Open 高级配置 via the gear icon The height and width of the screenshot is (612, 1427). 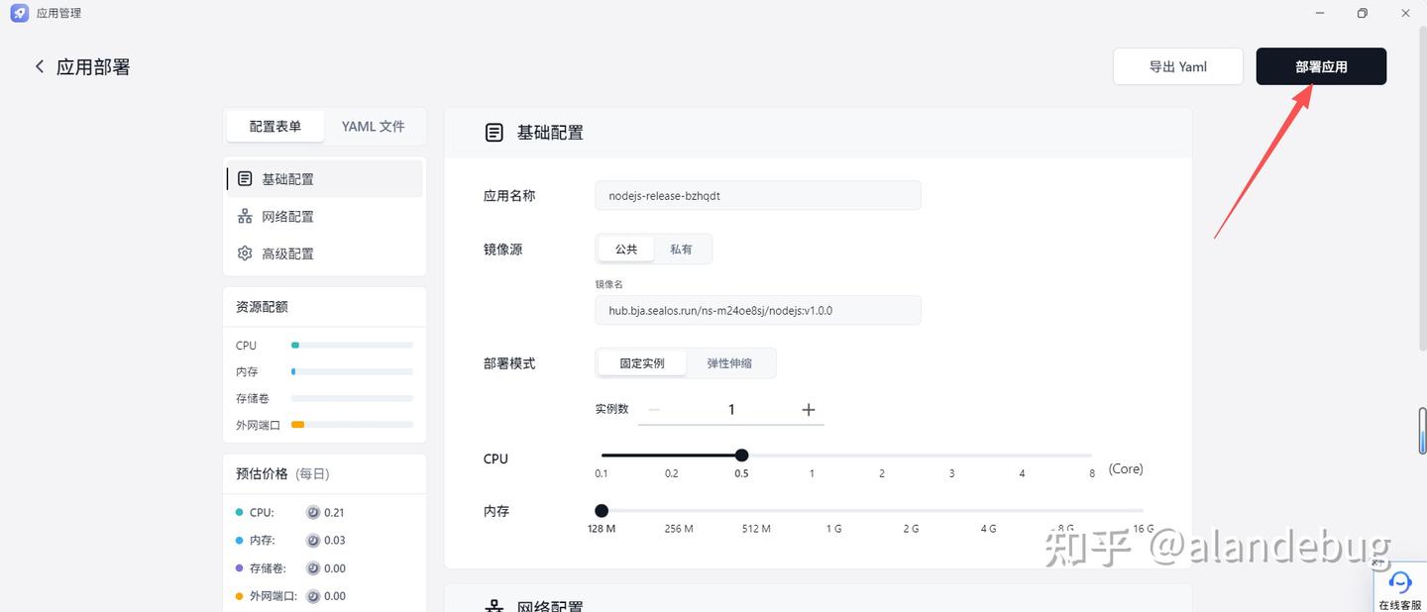pyautogui.click(x=245, y=253)
